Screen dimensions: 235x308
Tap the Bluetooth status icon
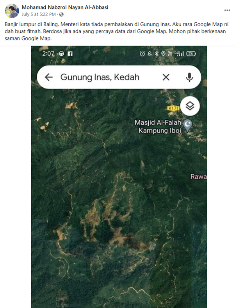tap(157, 54)
